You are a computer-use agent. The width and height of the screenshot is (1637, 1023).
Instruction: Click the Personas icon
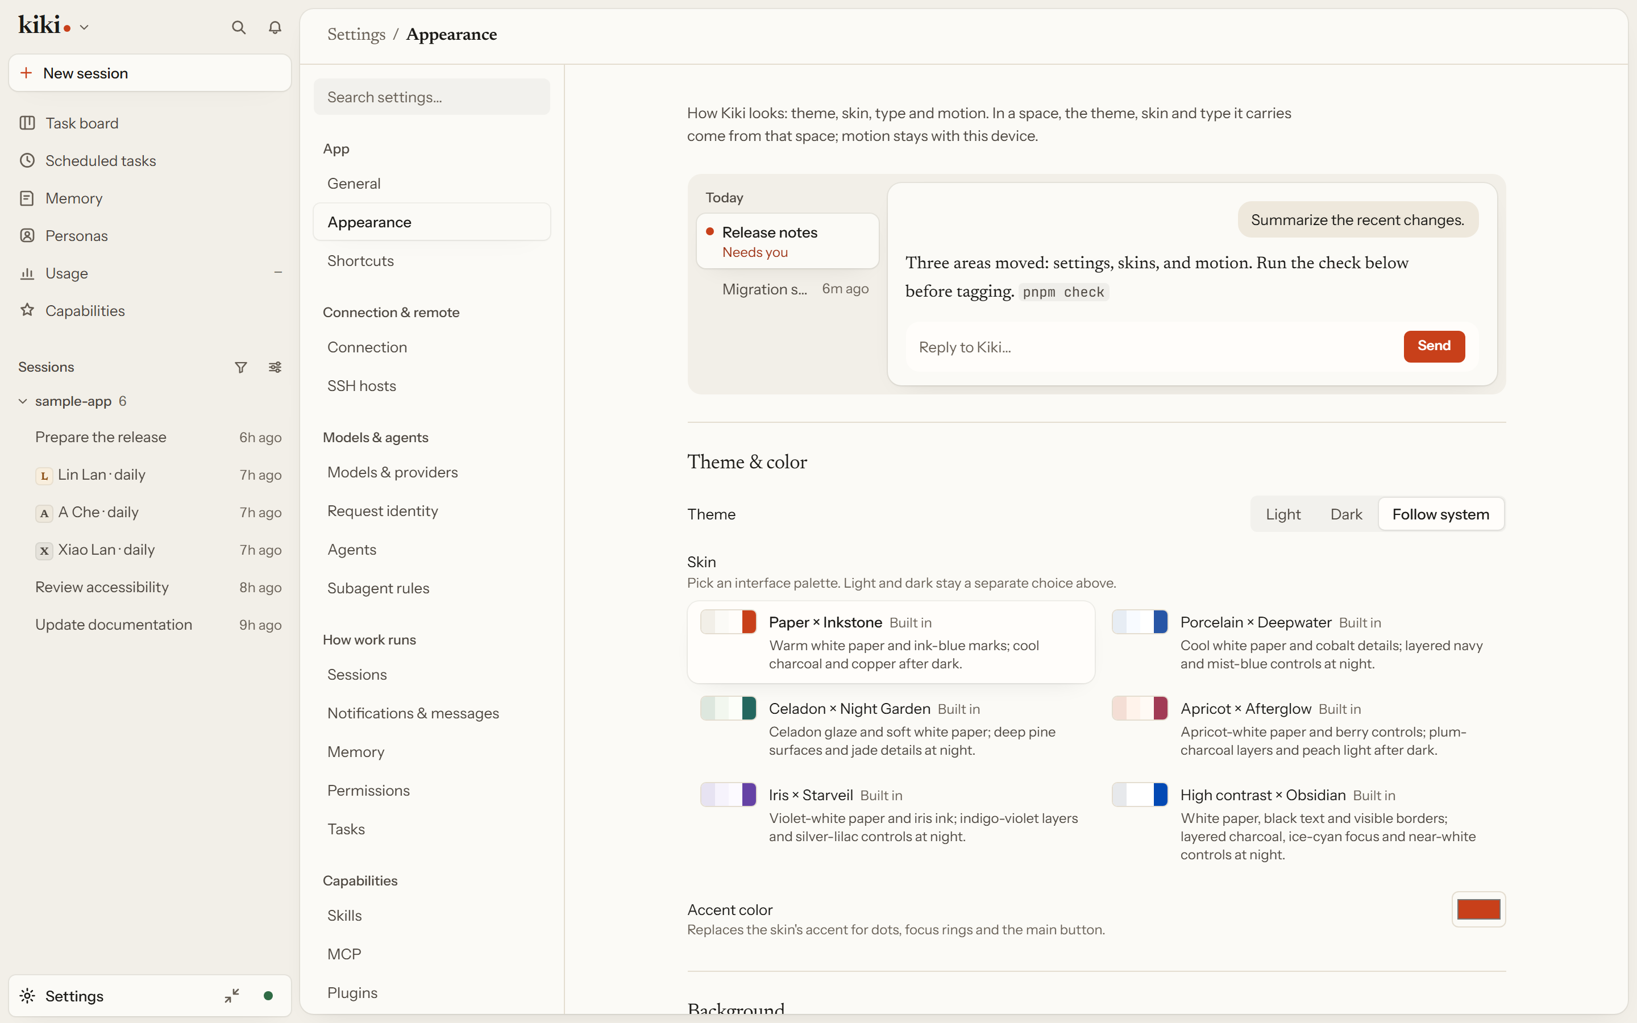point(27,235)
